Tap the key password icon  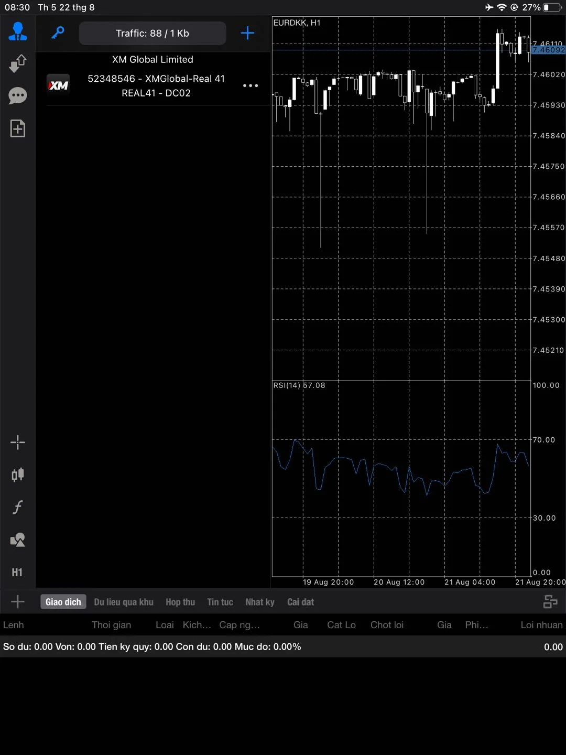click(x=58, y=33)
